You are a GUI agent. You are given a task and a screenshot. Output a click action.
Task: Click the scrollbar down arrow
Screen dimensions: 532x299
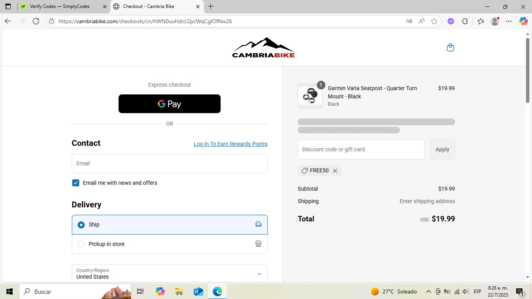[x=527, y=277]
